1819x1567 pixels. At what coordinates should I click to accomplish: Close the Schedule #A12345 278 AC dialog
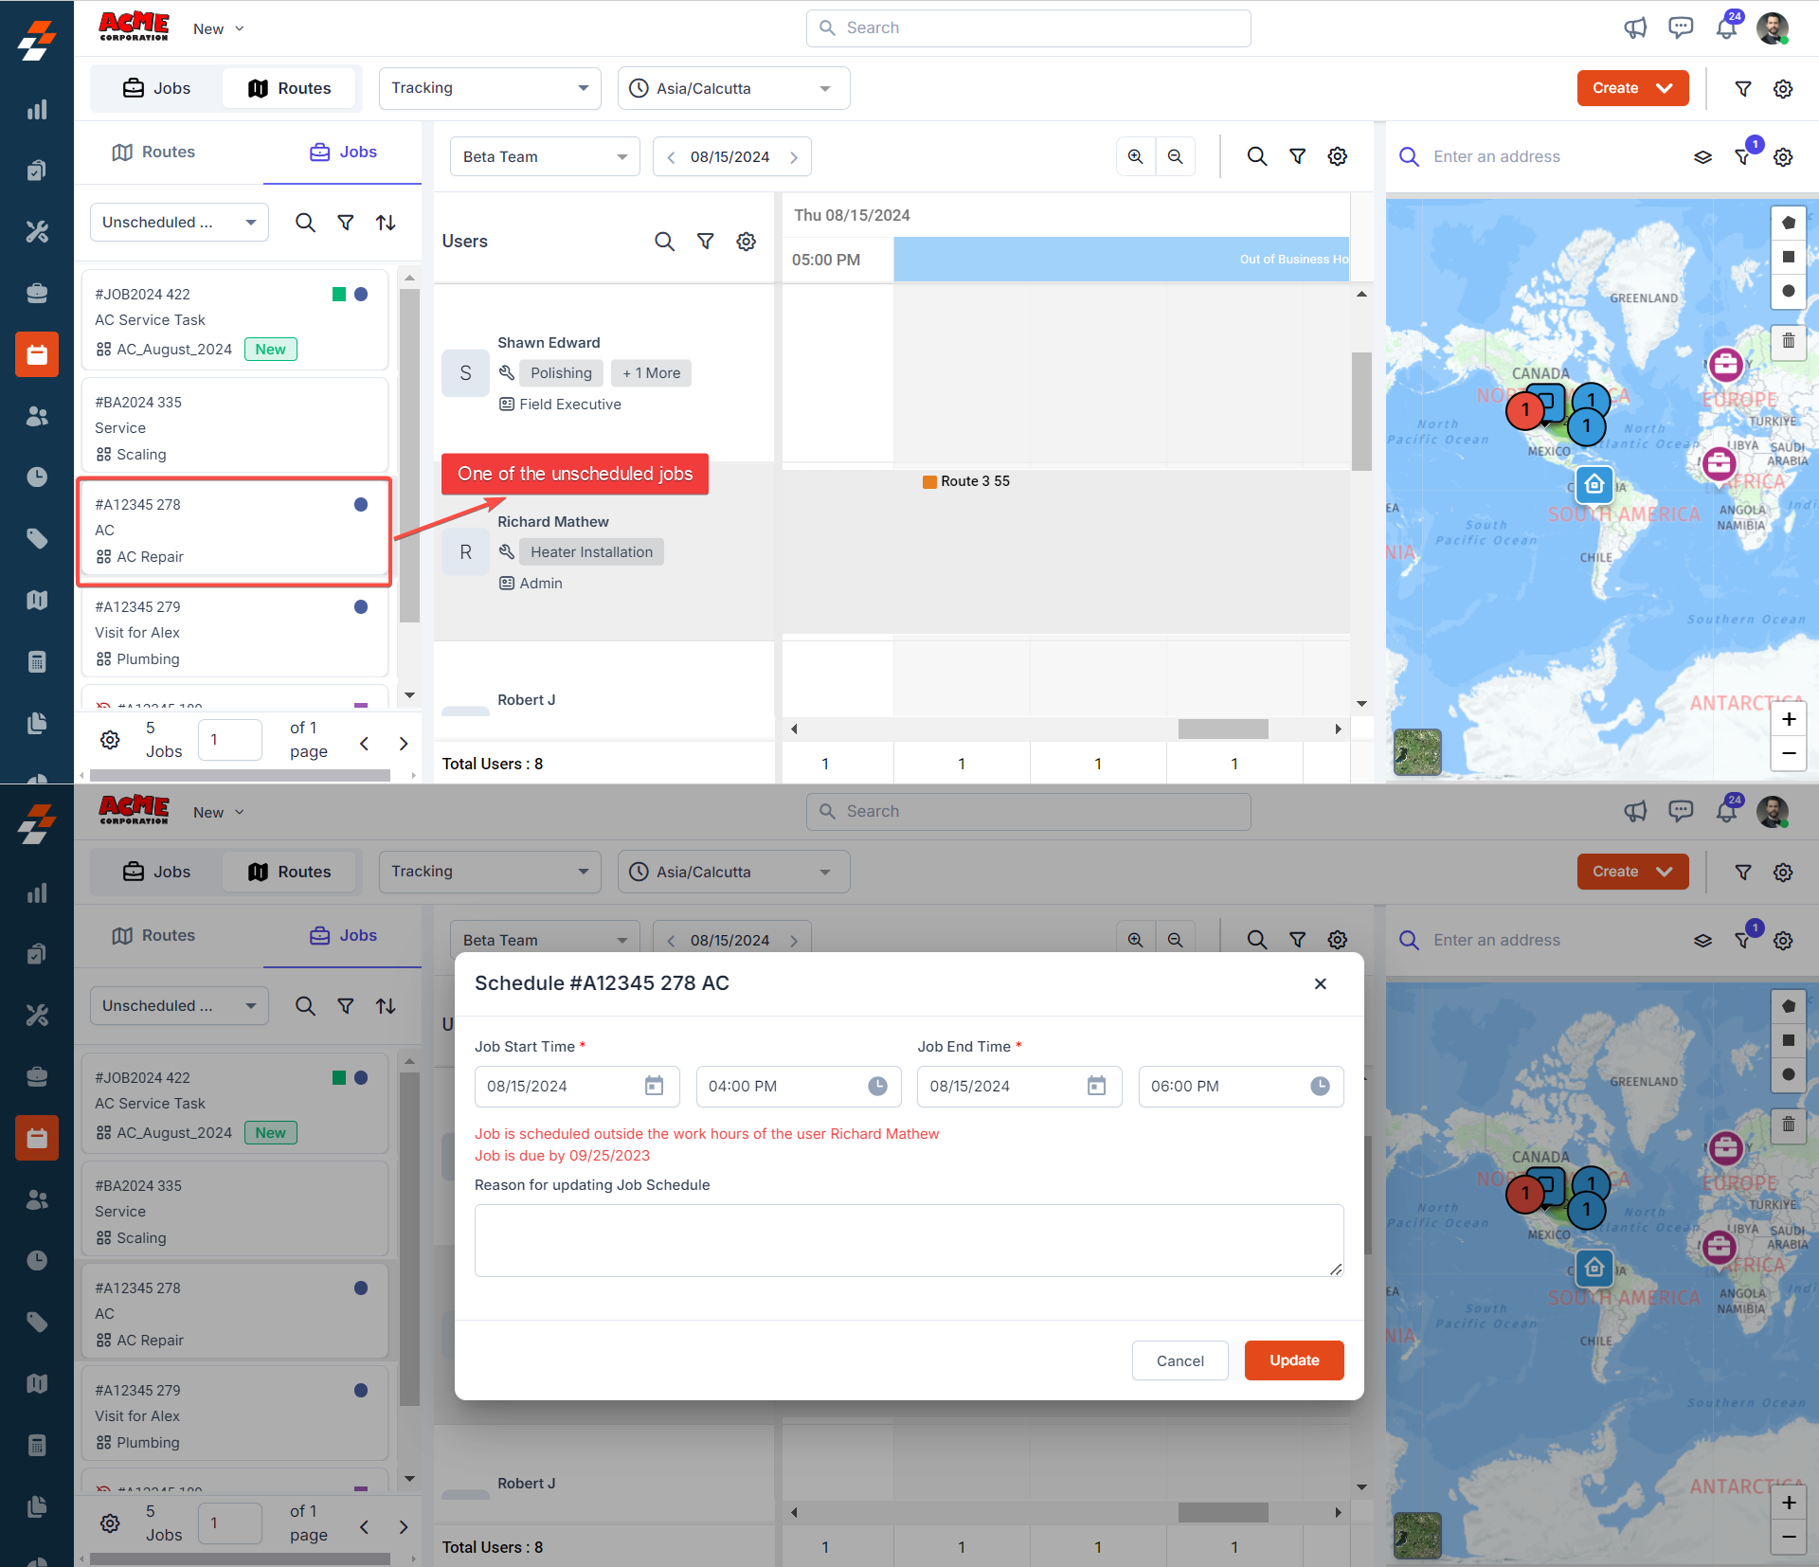[x=1320, y=983]
